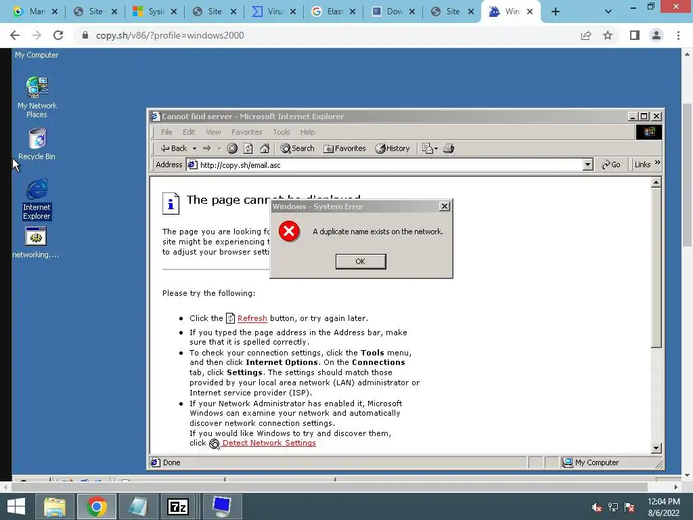
Task: Open the Favorites menu in menu bar
Action: point(246,132)
